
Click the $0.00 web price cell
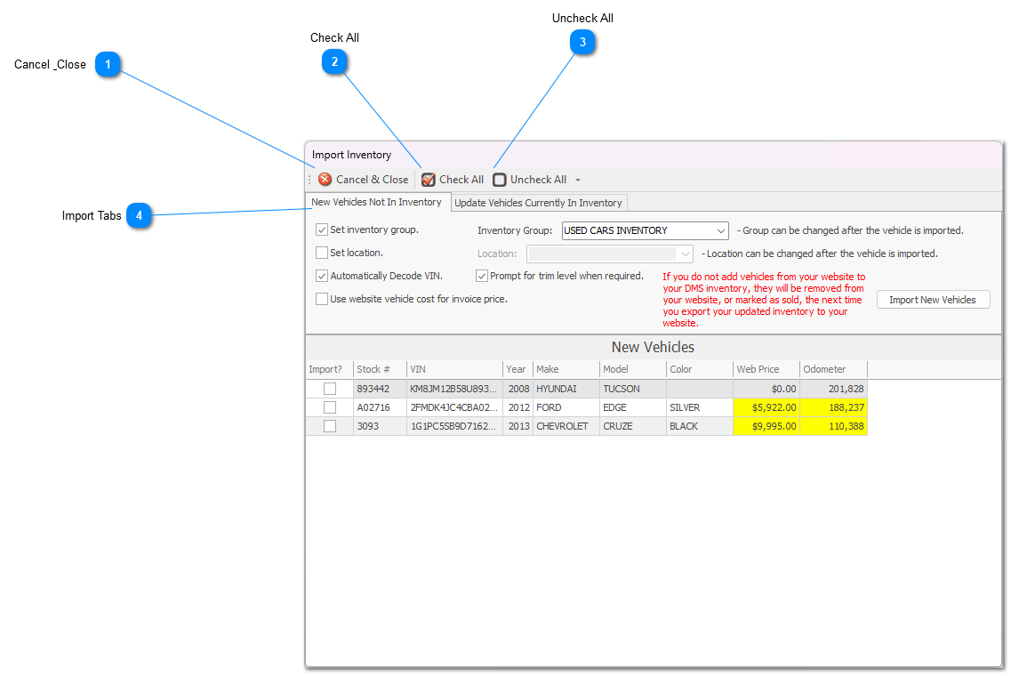tap(766, 389)
